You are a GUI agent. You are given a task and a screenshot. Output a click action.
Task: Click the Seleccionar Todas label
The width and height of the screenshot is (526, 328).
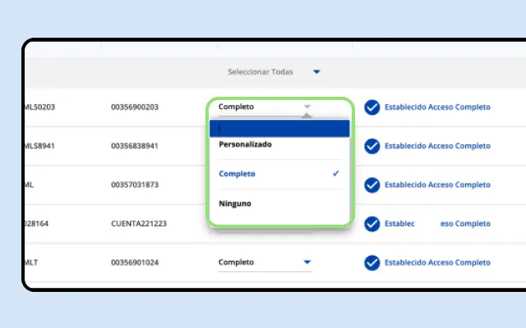(261, 71)
